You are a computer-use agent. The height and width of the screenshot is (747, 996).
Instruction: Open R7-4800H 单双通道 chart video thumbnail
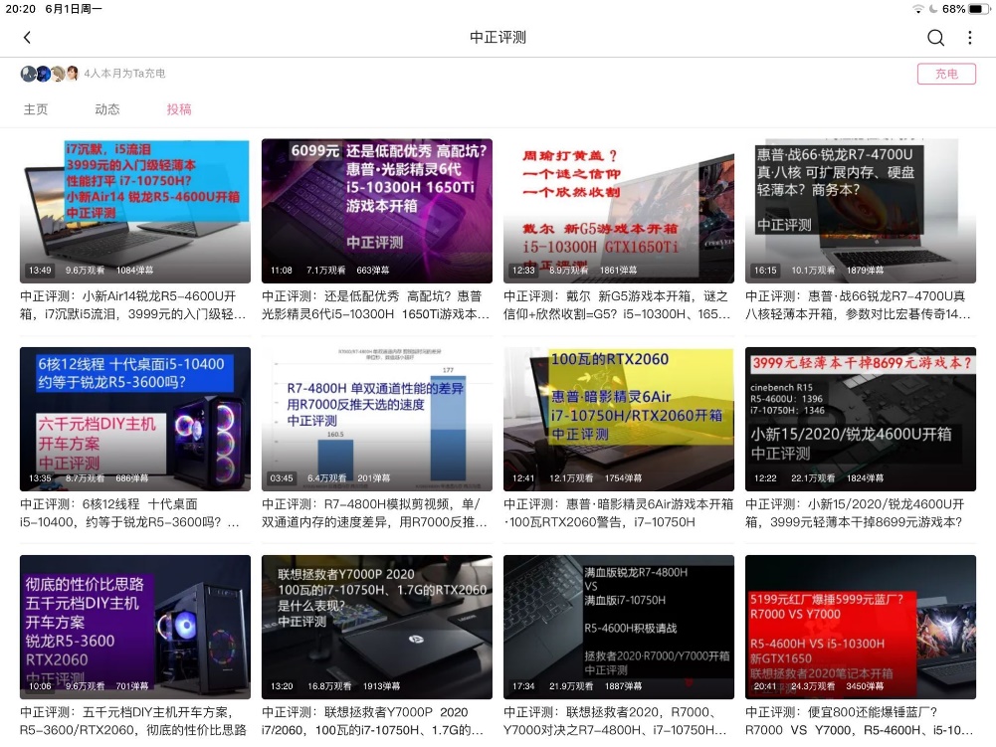click(377, 419)
